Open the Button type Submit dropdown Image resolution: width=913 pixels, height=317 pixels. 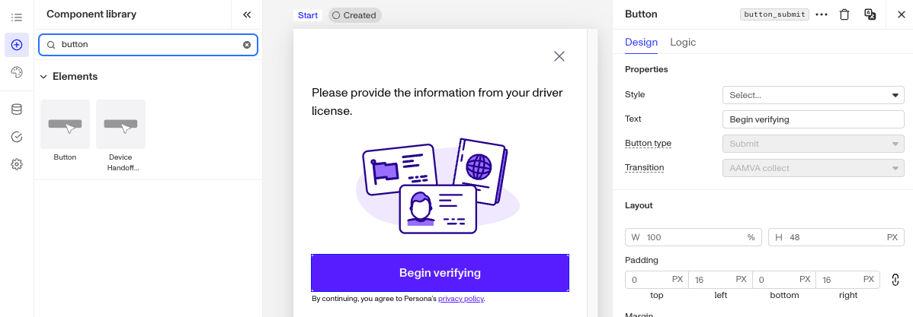coord(813,144)
